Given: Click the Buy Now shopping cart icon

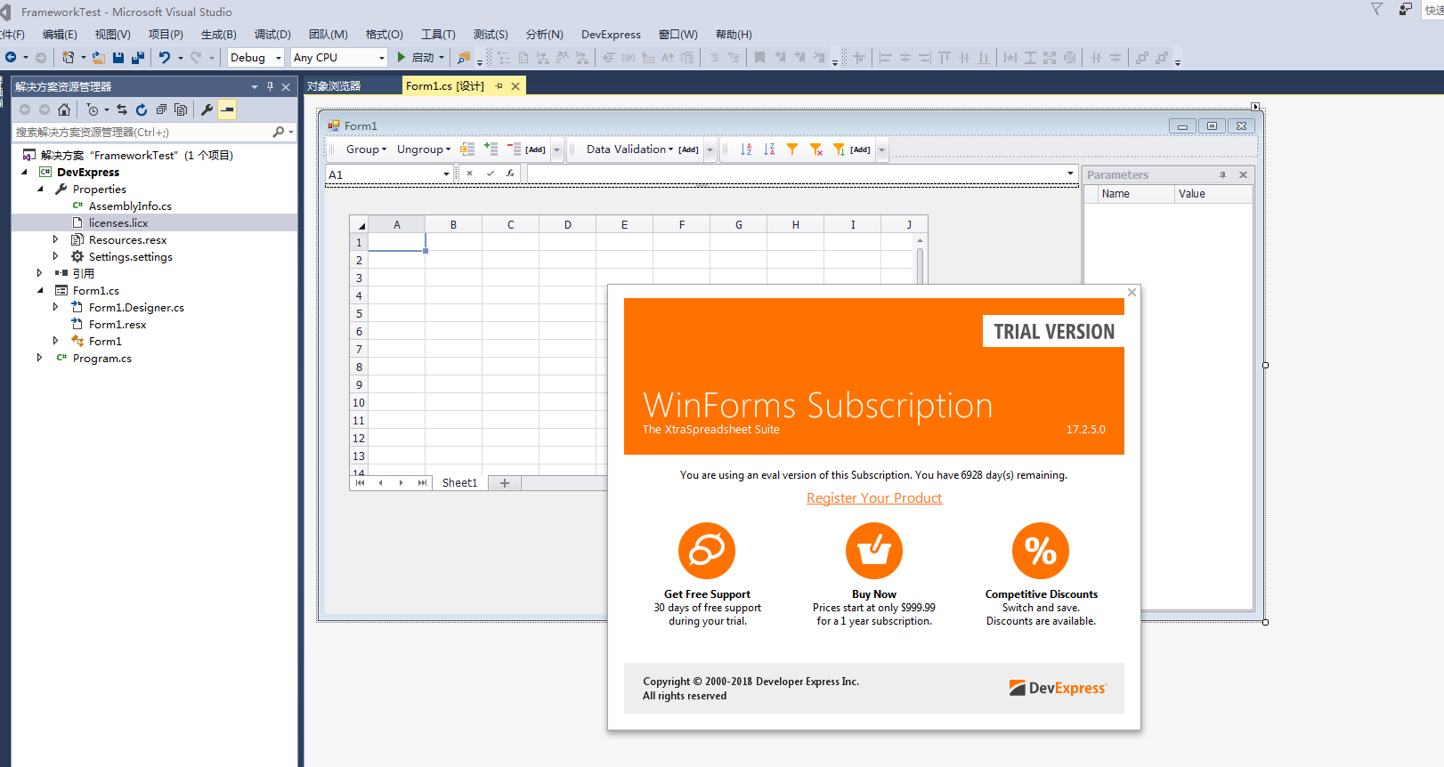Looking at the screenshot, I should 873,551.
